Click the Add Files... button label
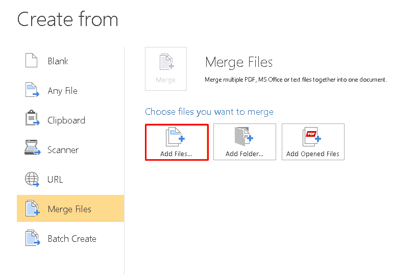This screenshot has height=275, width=416. tap(176, 154)
